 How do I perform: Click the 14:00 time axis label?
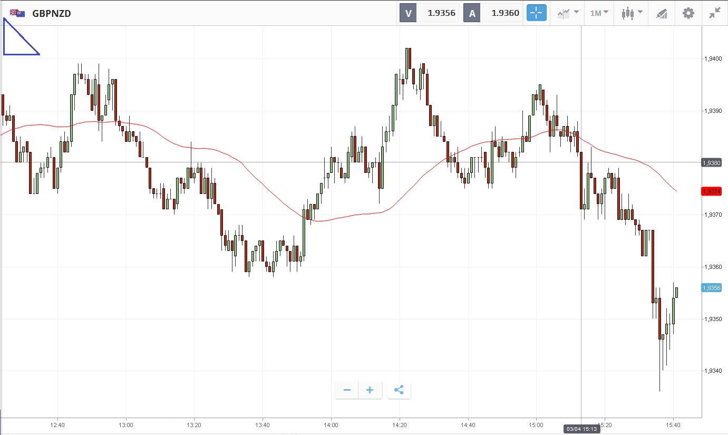pyautogui.click(x=331, y=425)
